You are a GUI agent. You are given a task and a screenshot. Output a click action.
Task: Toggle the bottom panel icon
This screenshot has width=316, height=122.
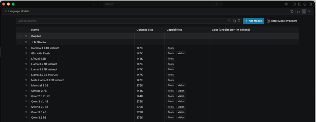click(x=305, y=4)
